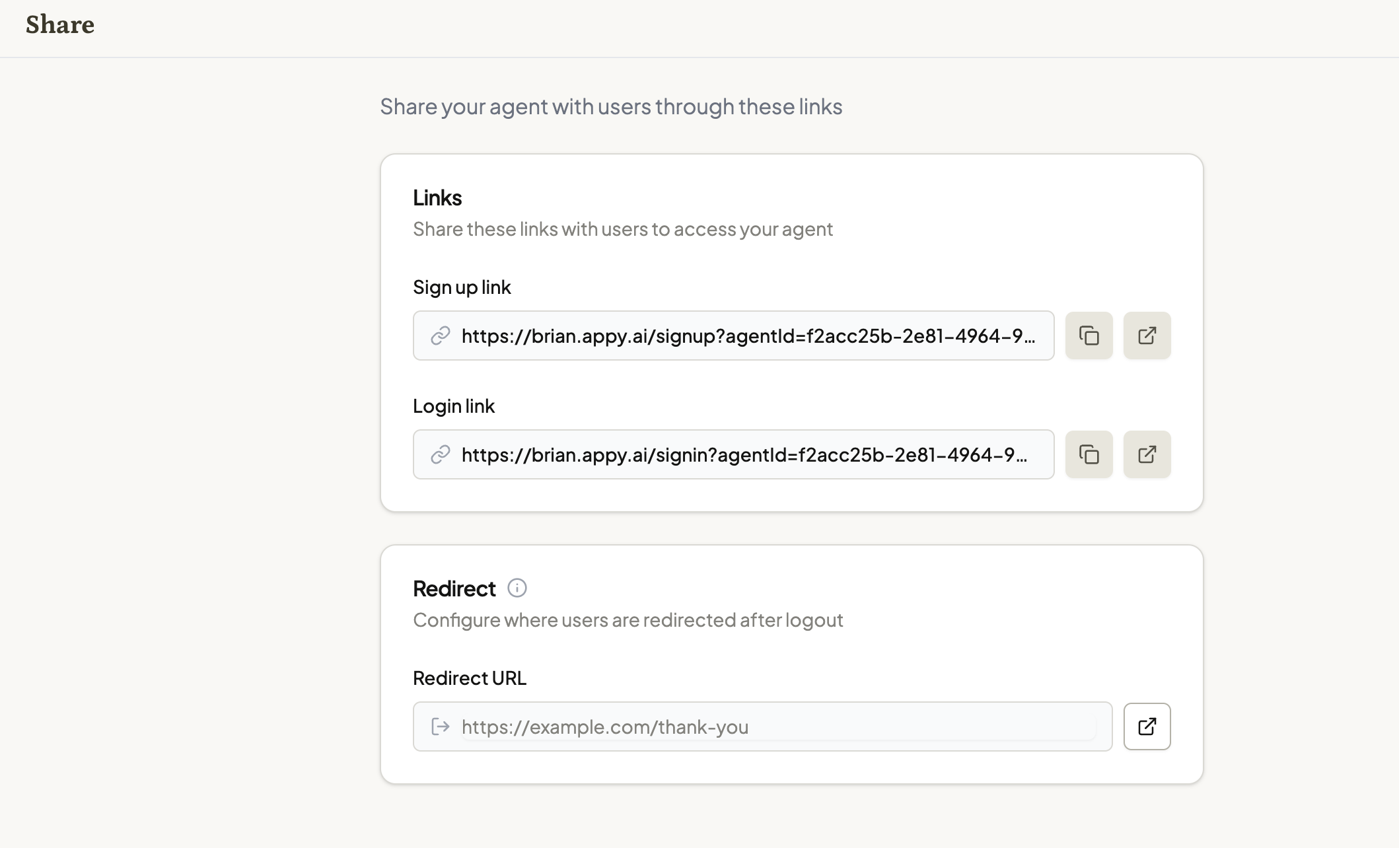Click the "Redirect URL" label
Image resolution: width=1399 pixels, height=848 pixels.
[x=470, y=678]
